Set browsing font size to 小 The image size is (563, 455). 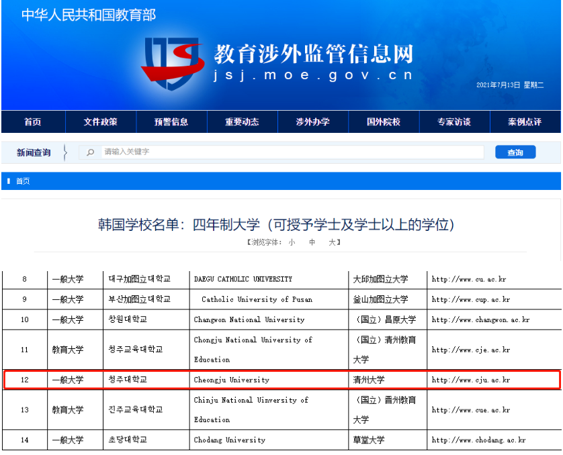click(292, 242)
